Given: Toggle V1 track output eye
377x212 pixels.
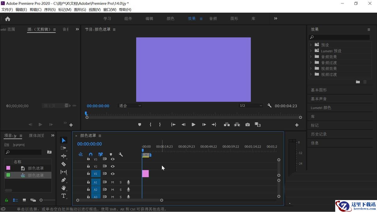Looking at the screenshot, I should pos(112,174).
